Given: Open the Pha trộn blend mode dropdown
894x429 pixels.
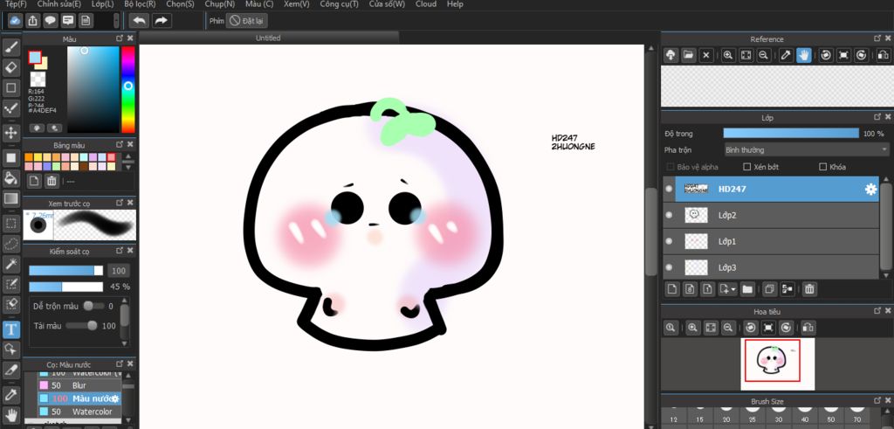Looking at the screenshot, I should tap(806, 150).
